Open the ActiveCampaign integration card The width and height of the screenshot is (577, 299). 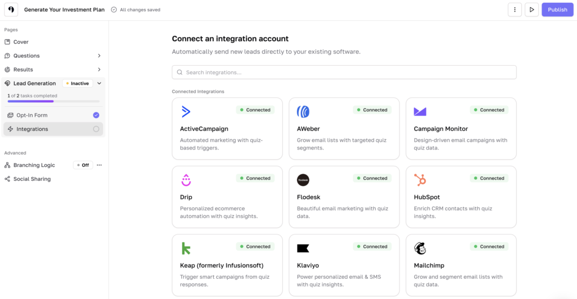227,128
